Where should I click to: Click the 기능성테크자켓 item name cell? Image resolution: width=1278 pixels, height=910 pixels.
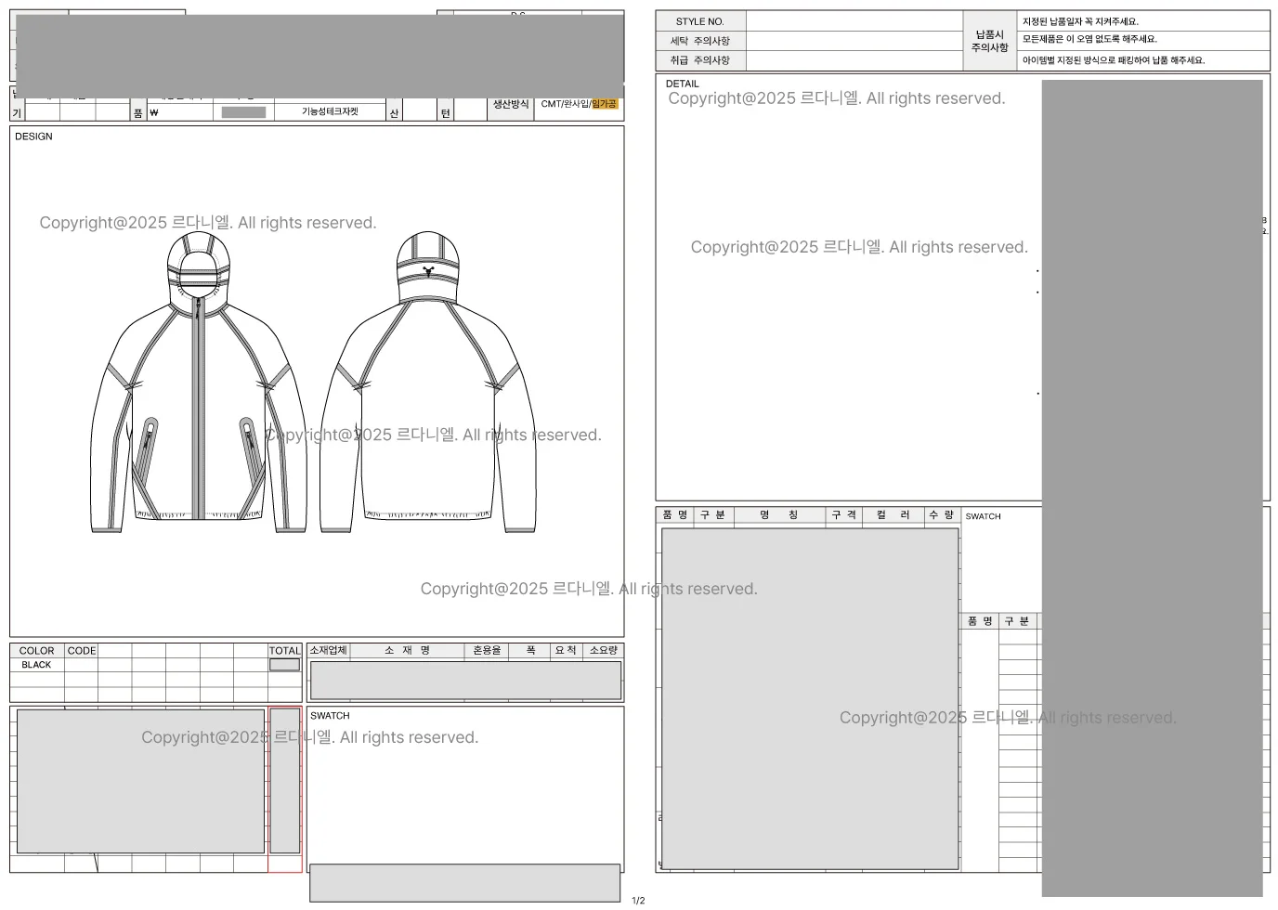coord(330,111)
